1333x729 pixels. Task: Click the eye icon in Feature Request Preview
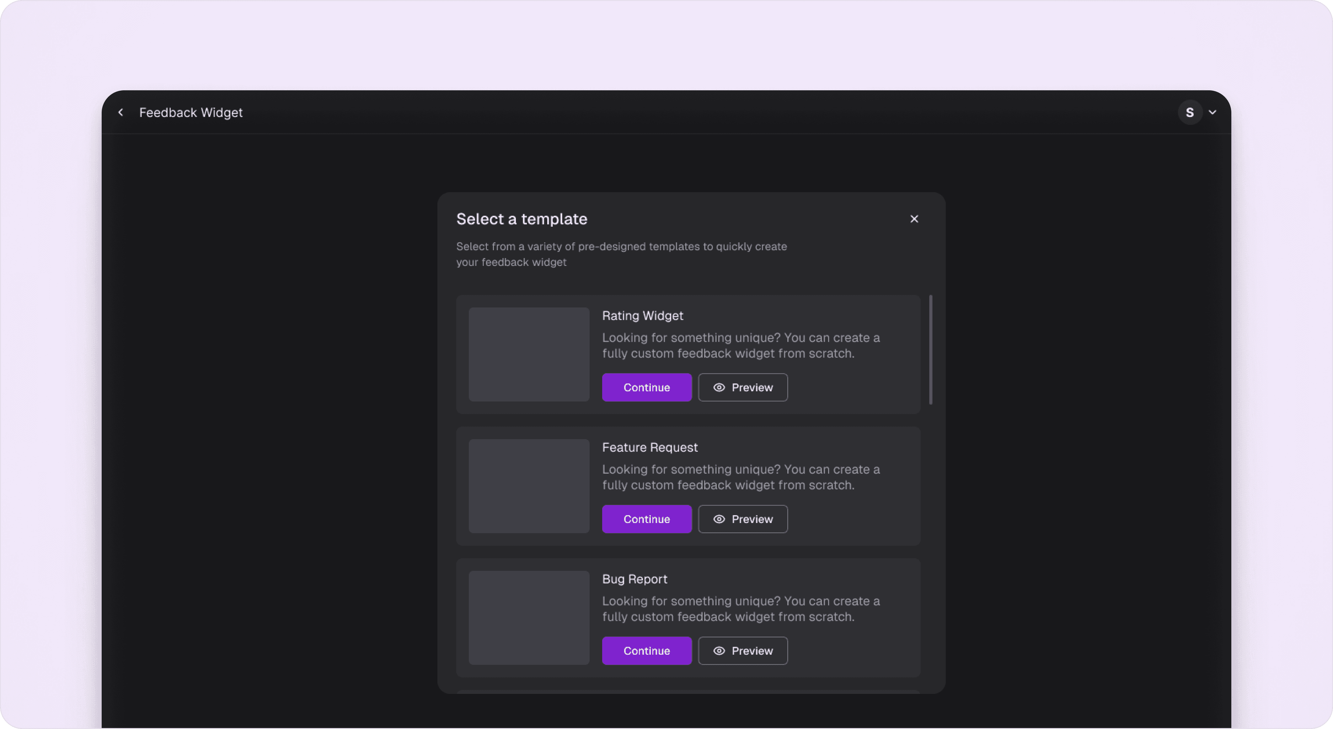click(x=719, y=519)
